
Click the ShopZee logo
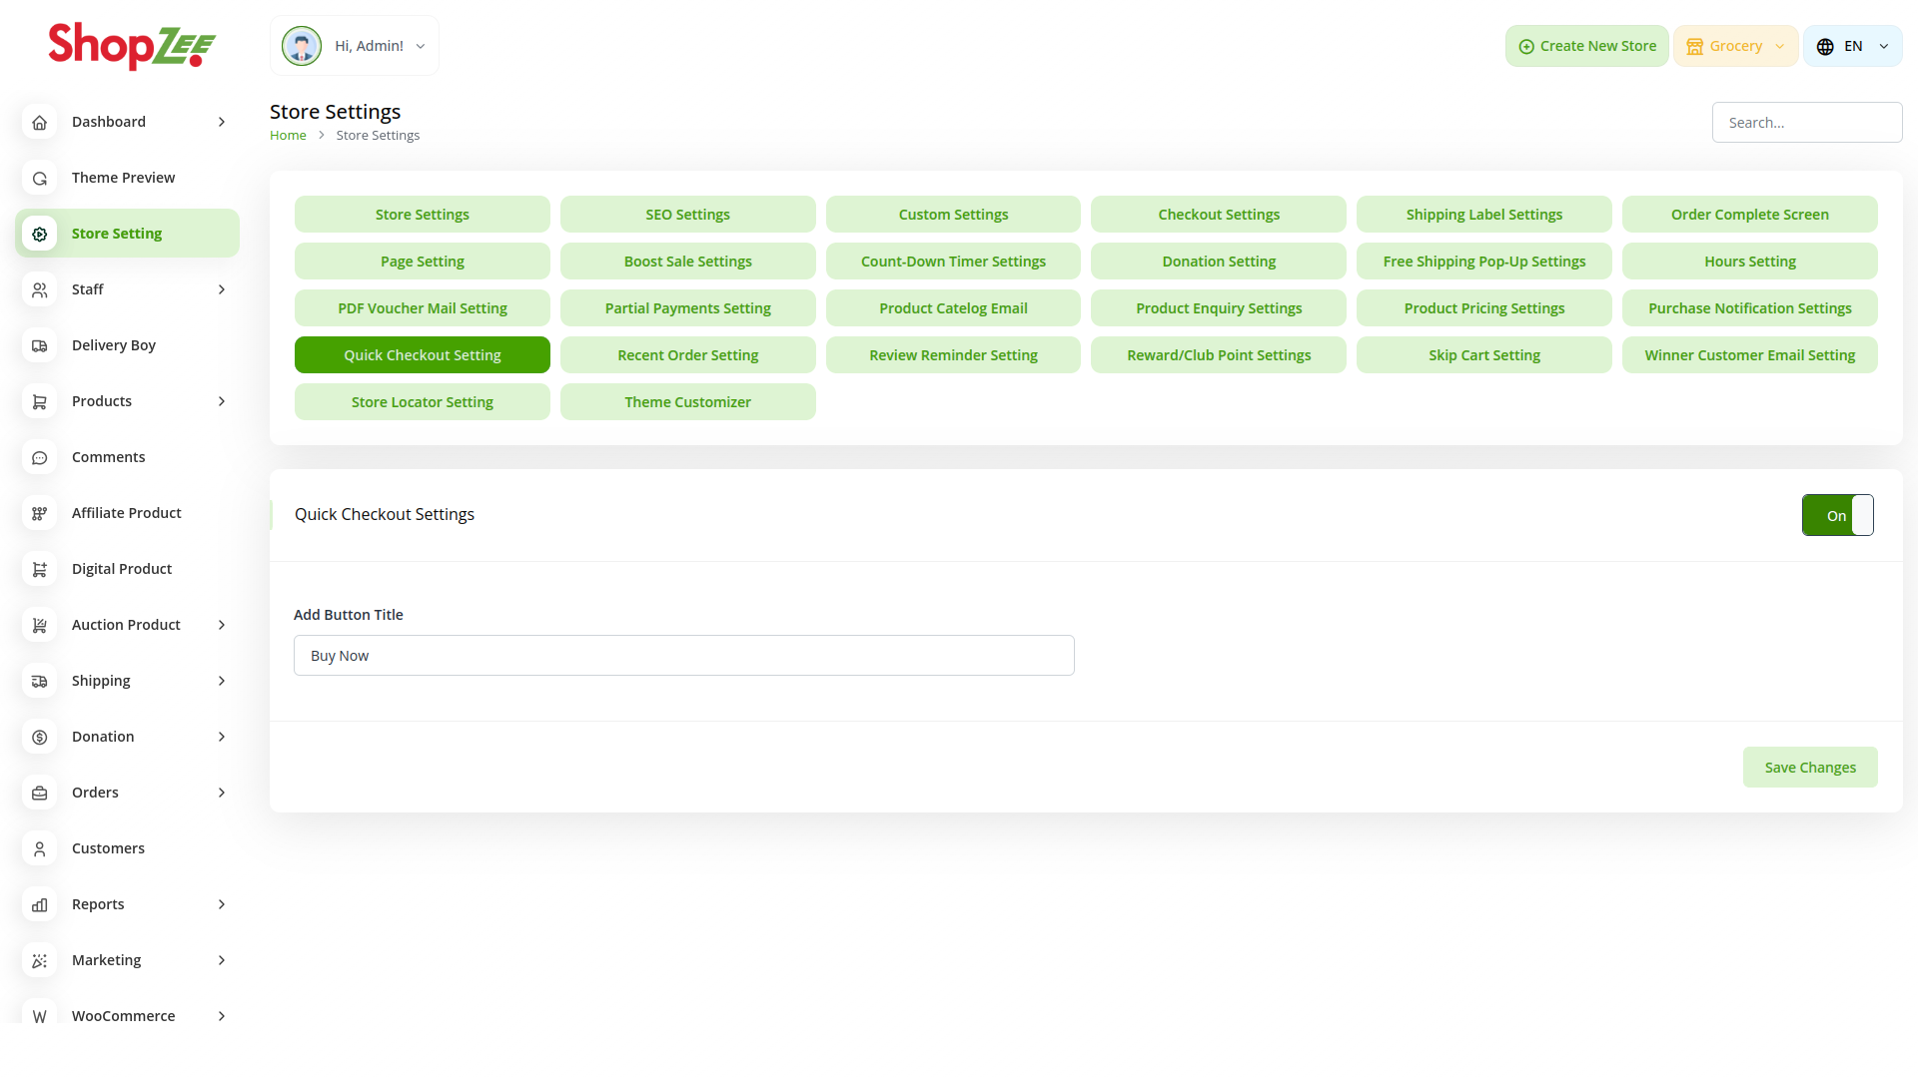pos(132,46)
